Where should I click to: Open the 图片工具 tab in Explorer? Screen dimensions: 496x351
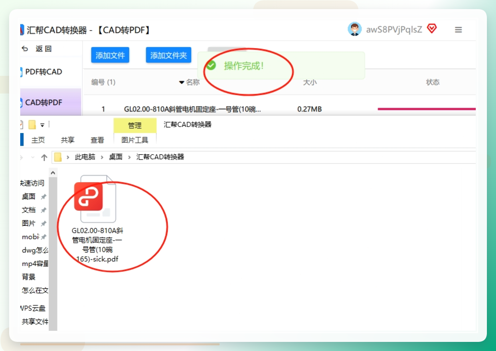pyautogui.click(x=135, y=140)
